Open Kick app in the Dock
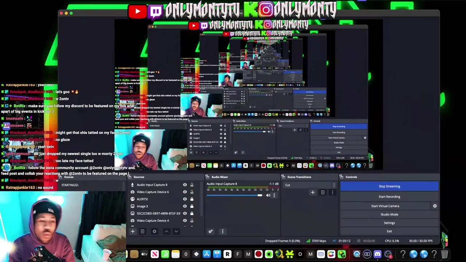Screen dimensions: 466x262 (269, 254)
